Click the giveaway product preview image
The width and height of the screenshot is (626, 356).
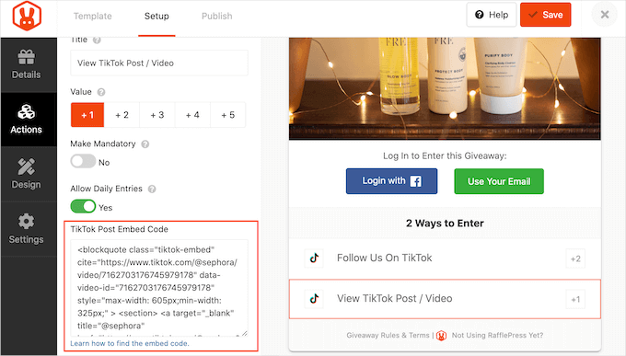[x=445, y=88]
